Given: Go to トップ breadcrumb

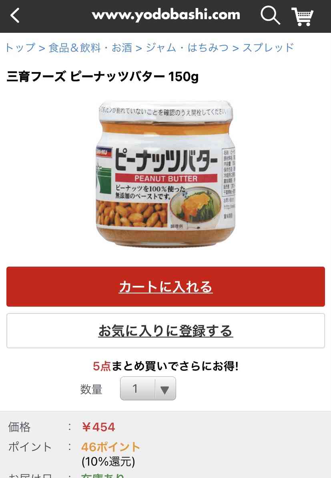Looking at the screenshot, I should point(20,48).
